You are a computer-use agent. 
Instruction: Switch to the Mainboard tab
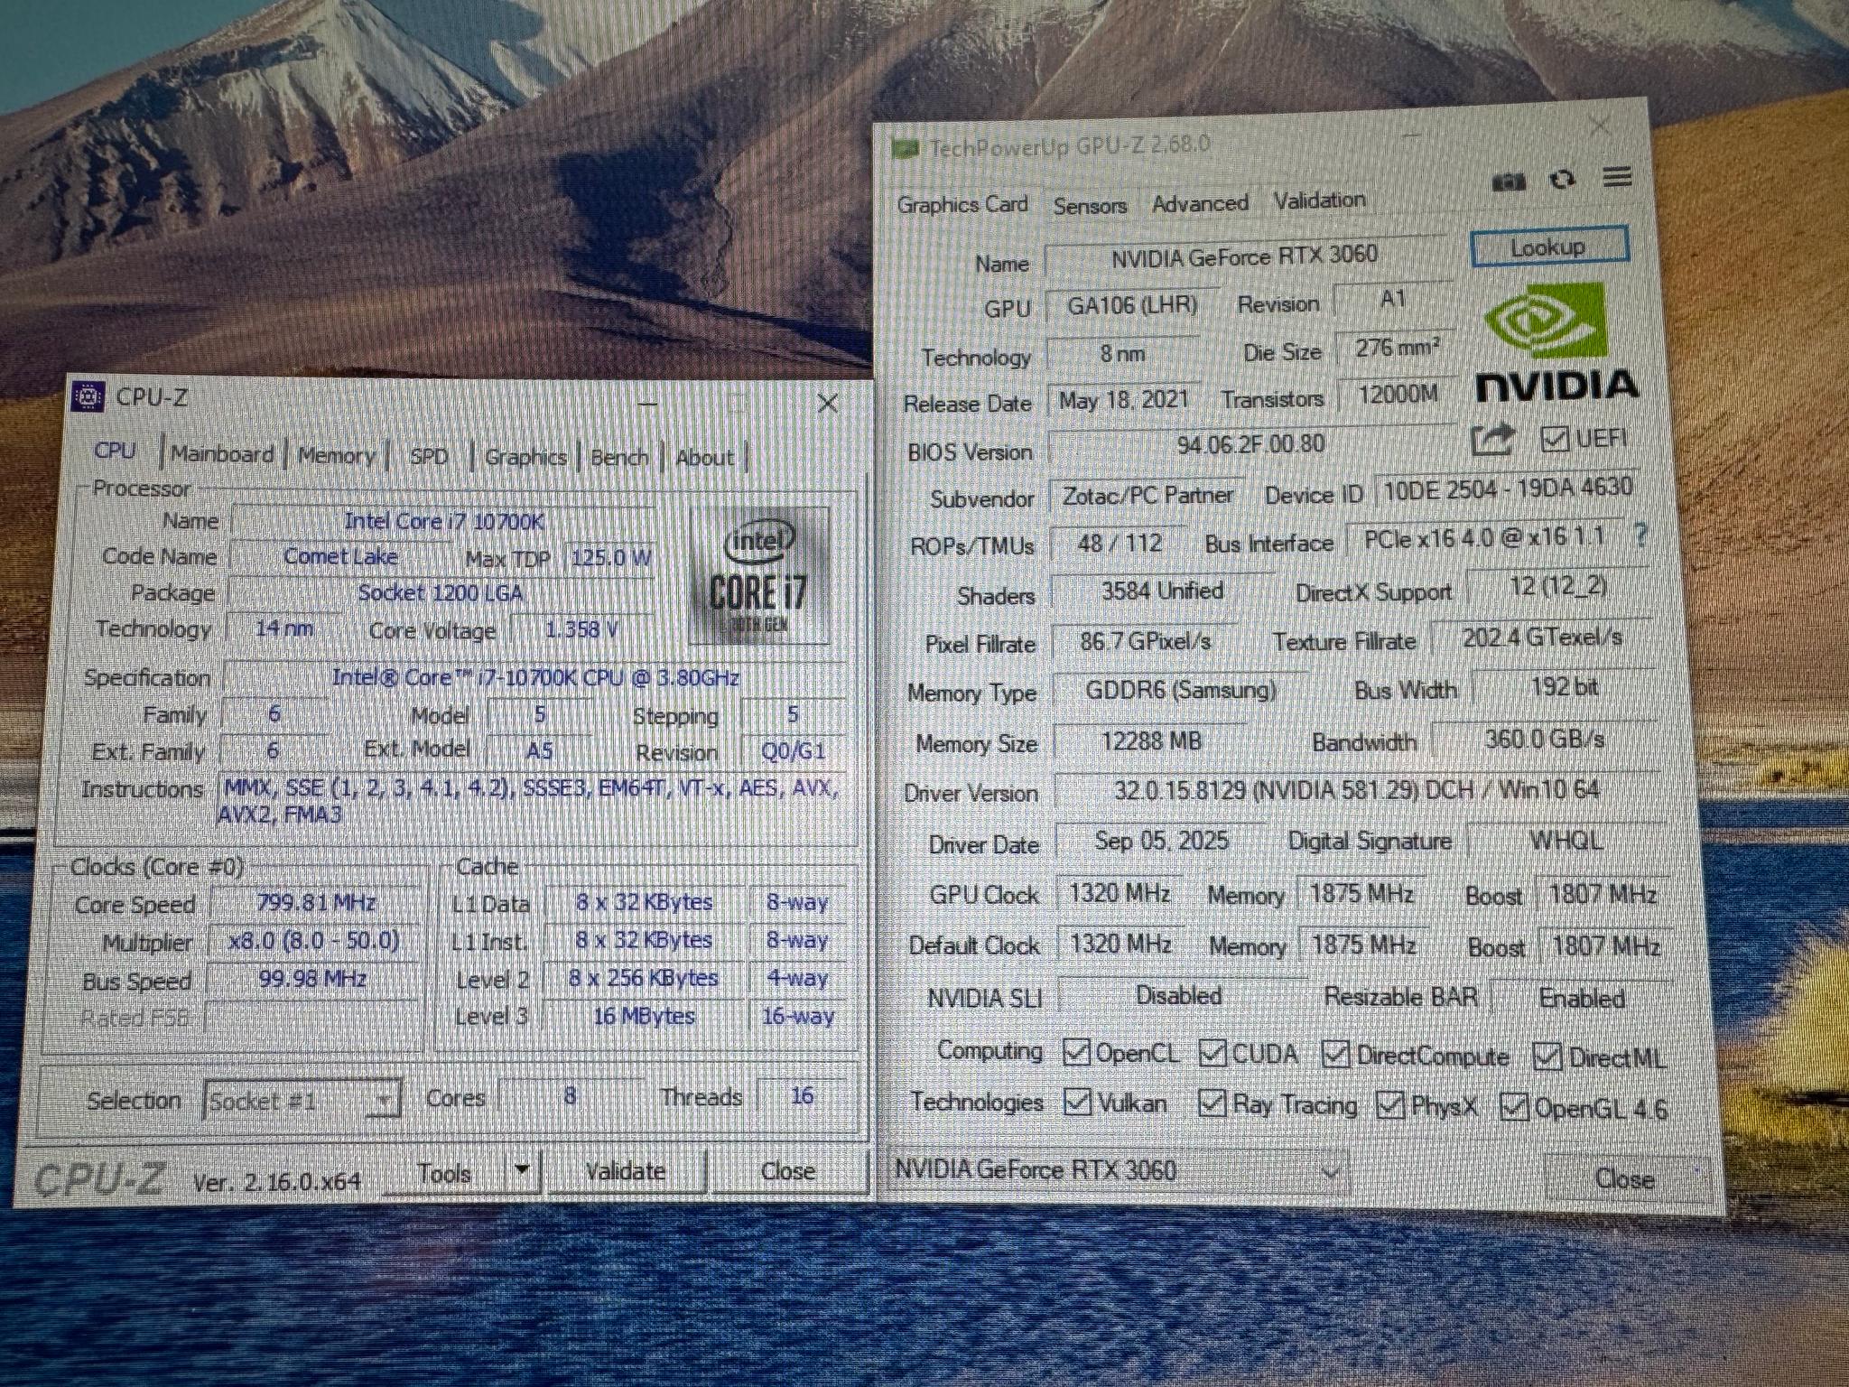pos(222,453)
